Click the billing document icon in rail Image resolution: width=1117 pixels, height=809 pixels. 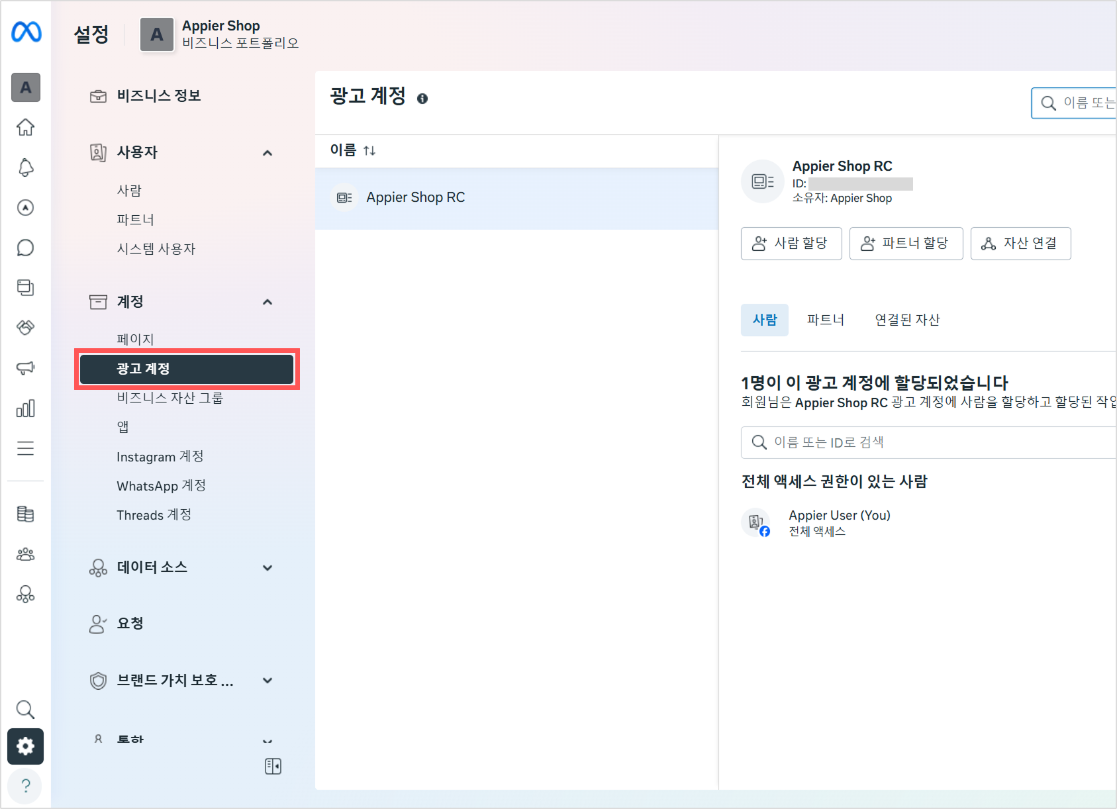[x=25, y=514]
